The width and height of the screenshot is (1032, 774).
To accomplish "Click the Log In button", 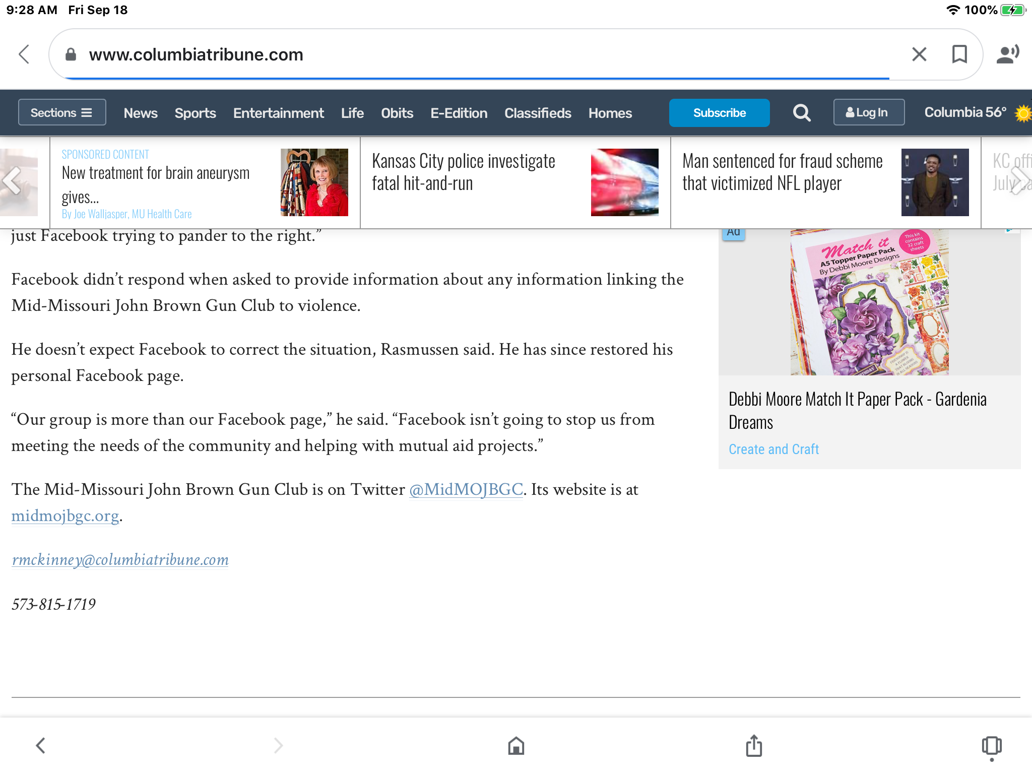I will [869, 112].
